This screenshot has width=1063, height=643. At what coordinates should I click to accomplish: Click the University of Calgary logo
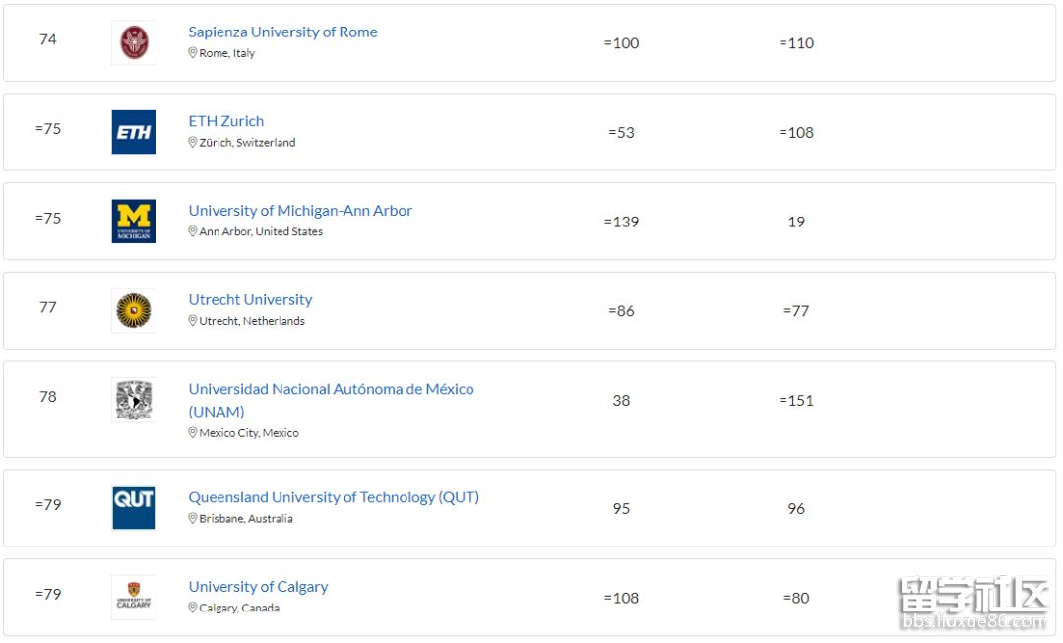tap(133, 597)
